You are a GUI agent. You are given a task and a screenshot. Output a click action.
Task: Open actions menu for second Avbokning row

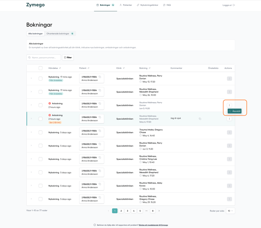pos(229,119)
